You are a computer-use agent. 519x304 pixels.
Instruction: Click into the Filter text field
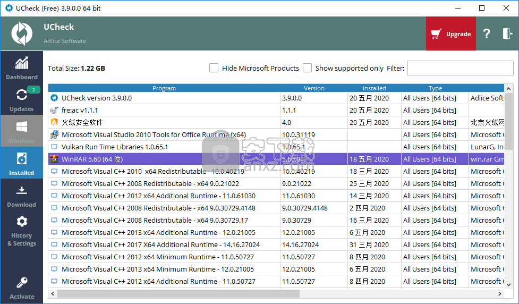[460, 68]
